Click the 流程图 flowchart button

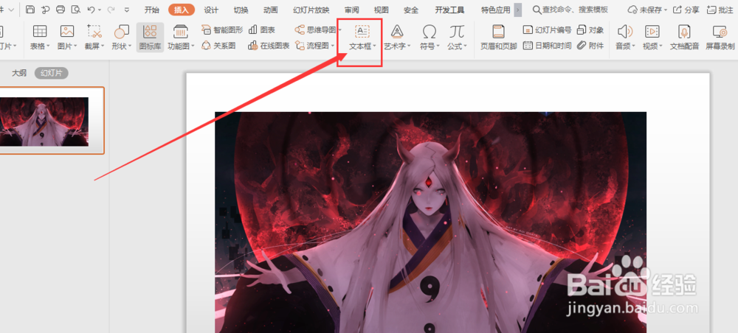point(311,46)
